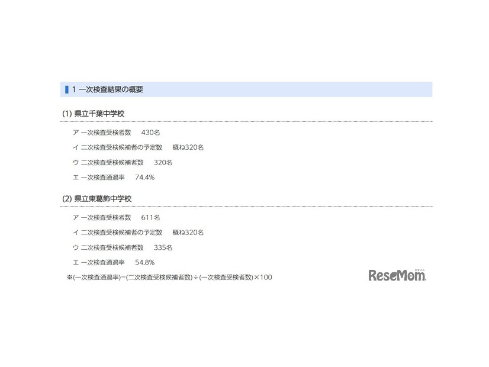Click the pass rate 54.8%

coord(146,262)
